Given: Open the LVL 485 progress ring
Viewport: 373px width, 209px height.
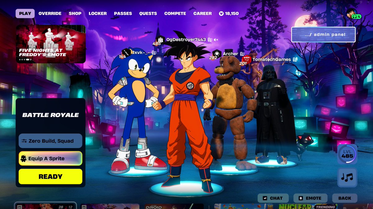Looking at the screenshot, I should click(347, 154).
